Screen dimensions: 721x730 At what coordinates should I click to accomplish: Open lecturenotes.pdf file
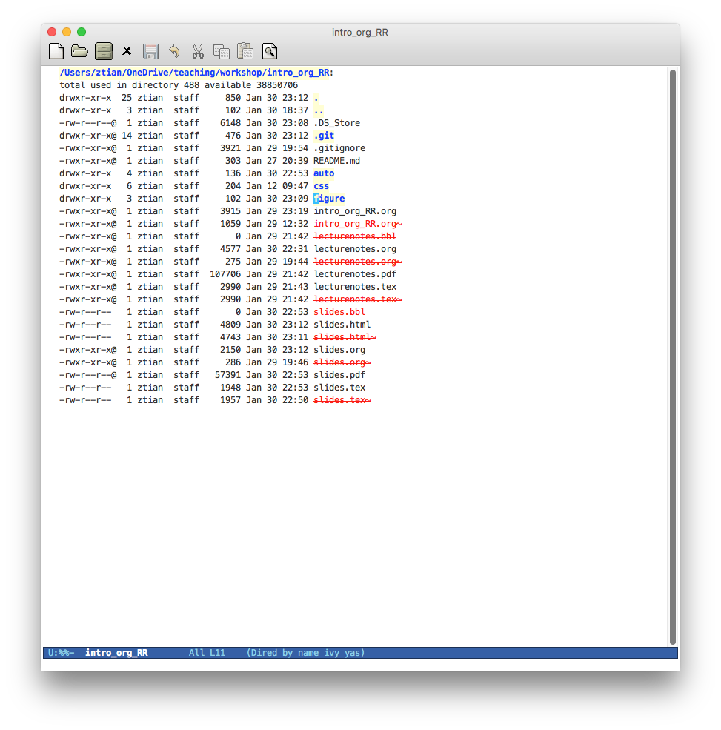(x=355, y=273)
